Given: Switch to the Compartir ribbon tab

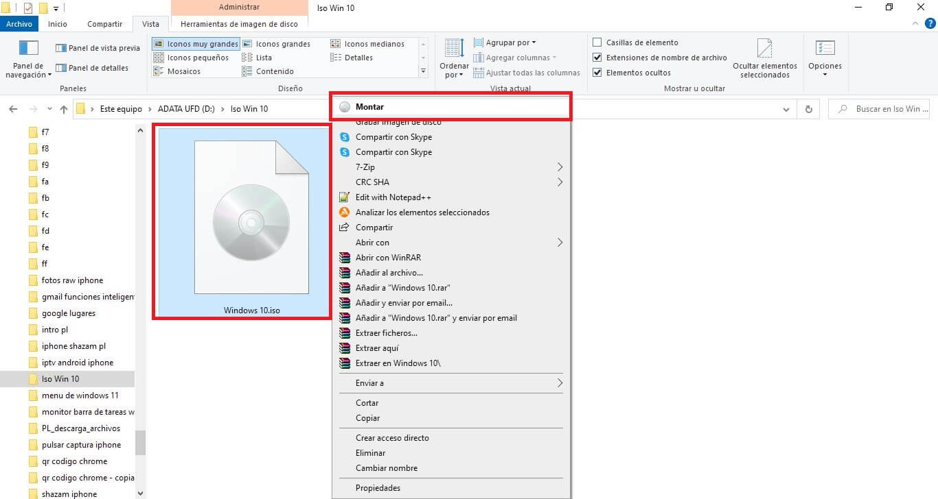Looking at the screenshot, I should point(104,23).
